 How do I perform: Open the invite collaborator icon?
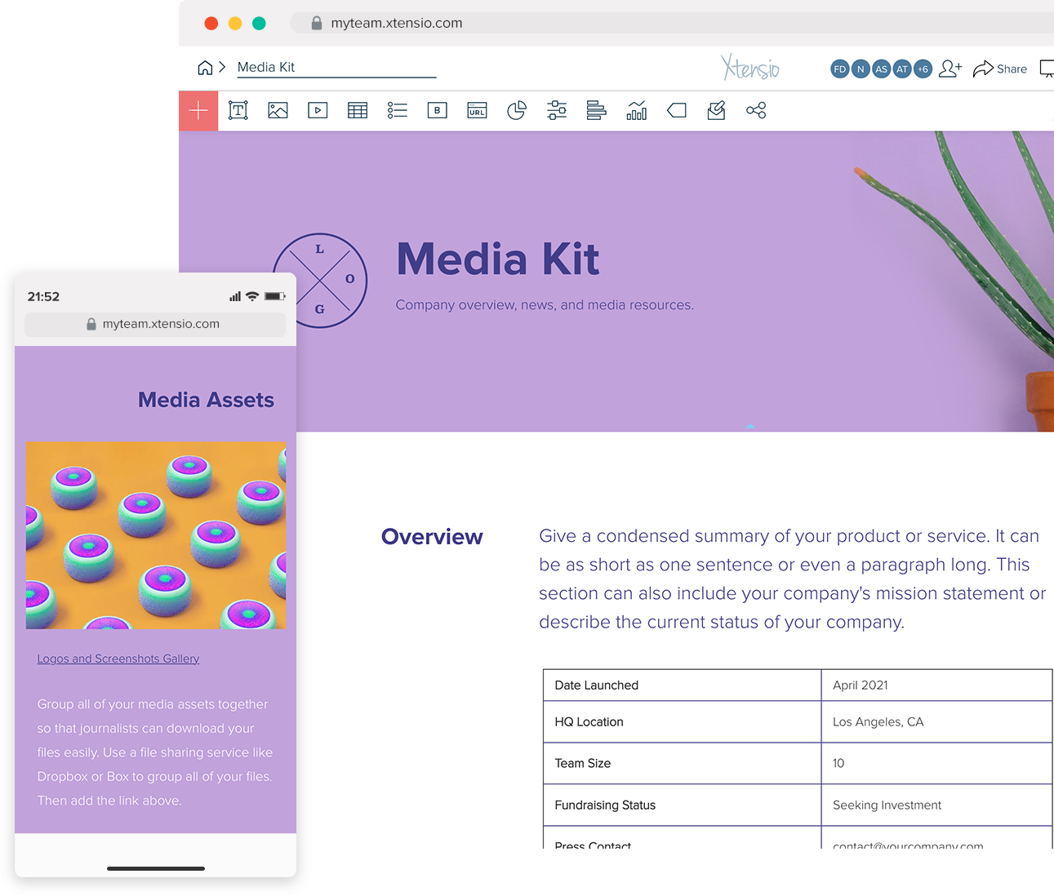pyautogui.click(x=949, y=69)
